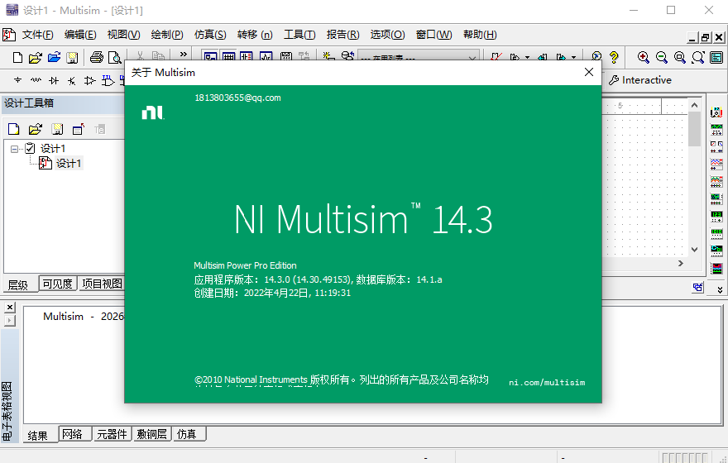The width and height of the screenshot is (728, 463).
Task: Expand the spreadsheet view side arrow
Action: coord(9,320)
